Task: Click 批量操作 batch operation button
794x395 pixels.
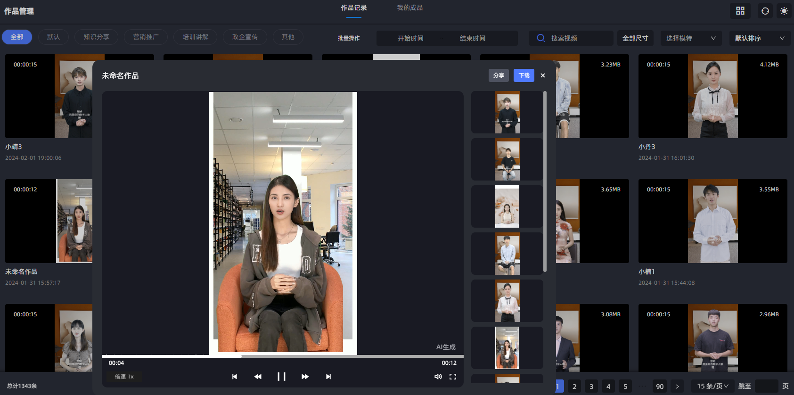Action: (x=349, y=38)
